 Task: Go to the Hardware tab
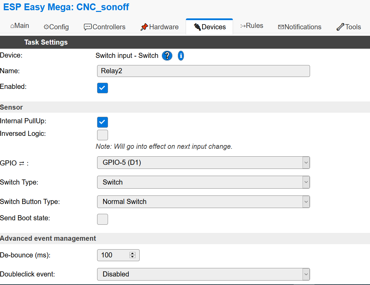coord(159,27)
